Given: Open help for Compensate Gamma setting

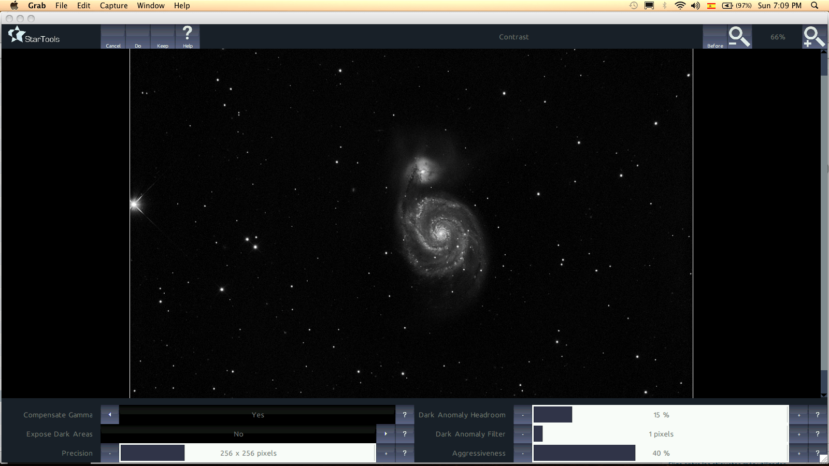Looking at the screenshot, I should click(x=405, y=415).
